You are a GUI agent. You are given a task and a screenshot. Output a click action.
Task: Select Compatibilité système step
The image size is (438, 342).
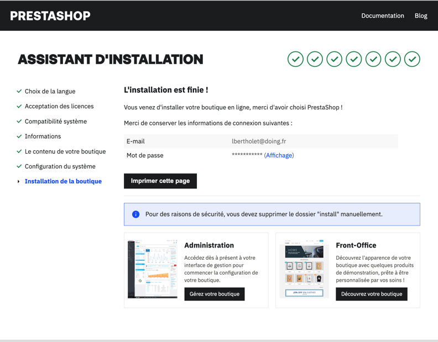(56, 122)
